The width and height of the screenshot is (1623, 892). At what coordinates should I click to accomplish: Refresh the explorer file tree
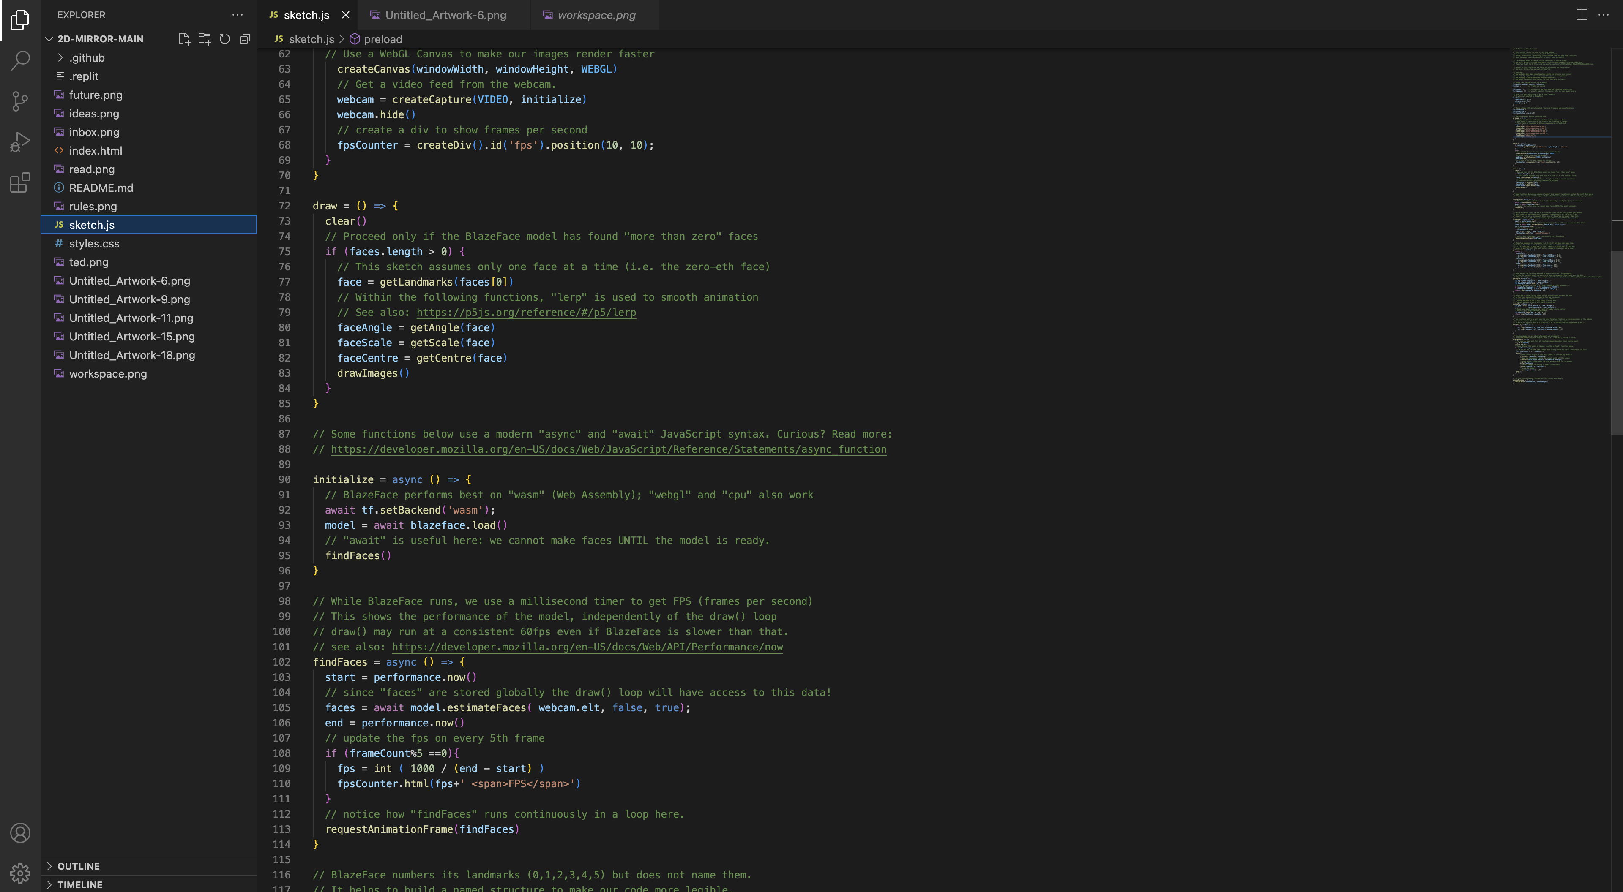tap(225, 39)
